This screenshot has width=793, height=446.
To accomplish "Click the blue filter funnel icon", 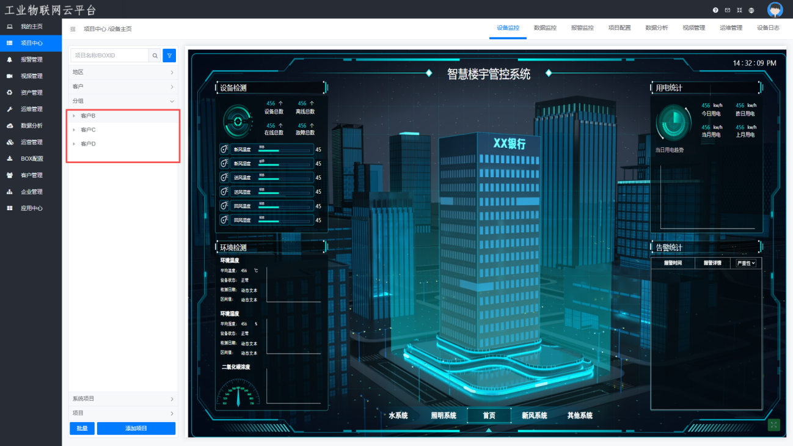I will click(170, 56).
